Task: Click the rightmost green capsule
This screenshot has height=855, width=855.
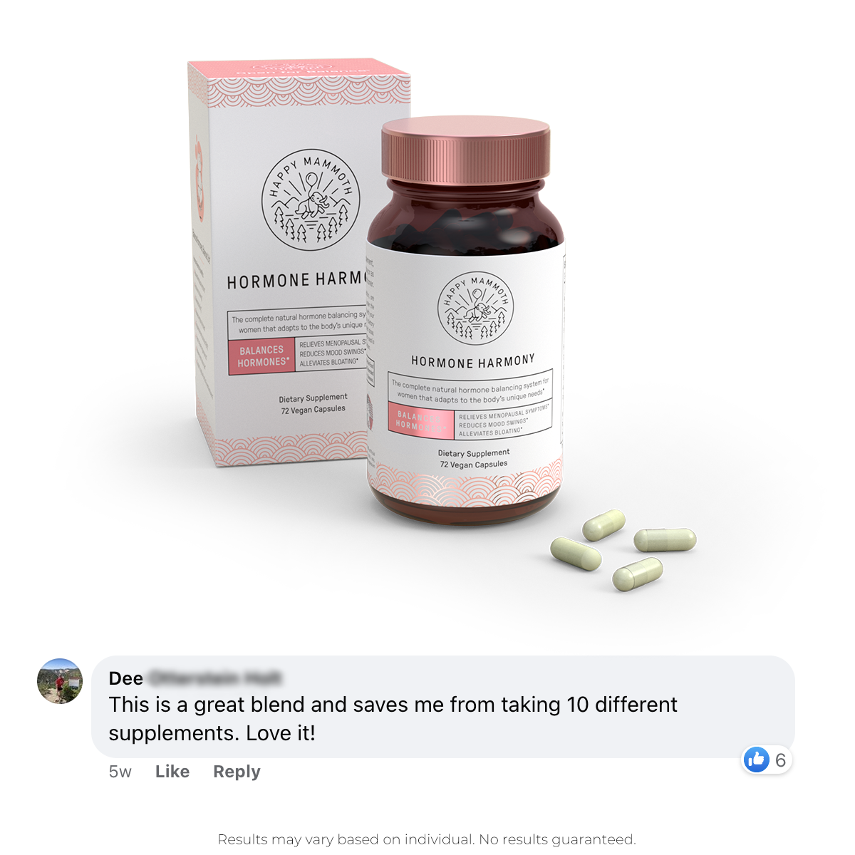Action: (x=665, y=539)
